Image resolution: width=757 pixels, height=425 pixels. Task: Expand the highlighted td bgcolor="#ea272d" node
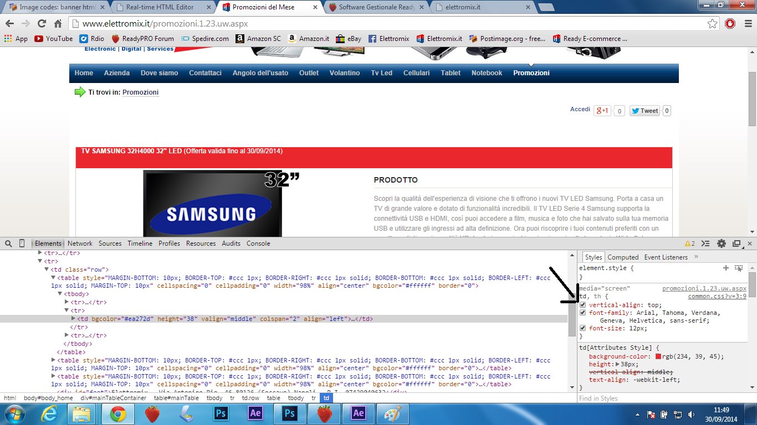pos(74,319)
